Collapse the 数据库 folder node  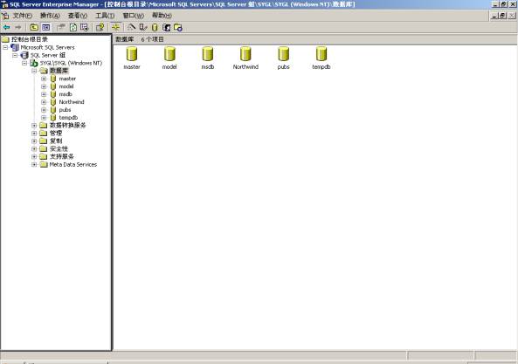34,71
